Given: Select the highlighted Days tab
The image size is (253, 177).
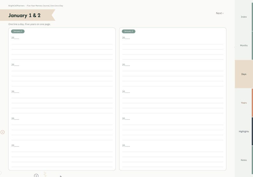Looking at the screenshot, I should coord(244,74).
